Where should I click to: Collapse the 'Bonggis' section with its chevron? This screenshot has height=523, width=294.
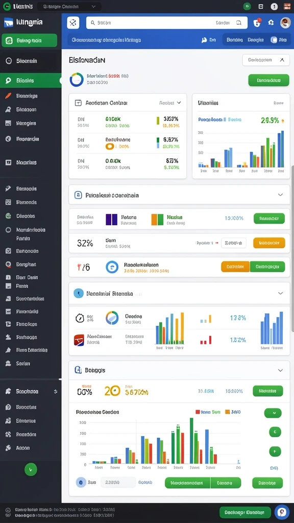pos(280,370)
